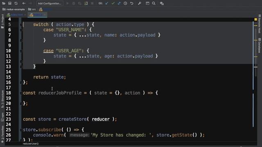Image resolution: width=262 pixels, height=147 pixels.
Task: Click the Save All toolbar icon
Action: tap(10, 3)
